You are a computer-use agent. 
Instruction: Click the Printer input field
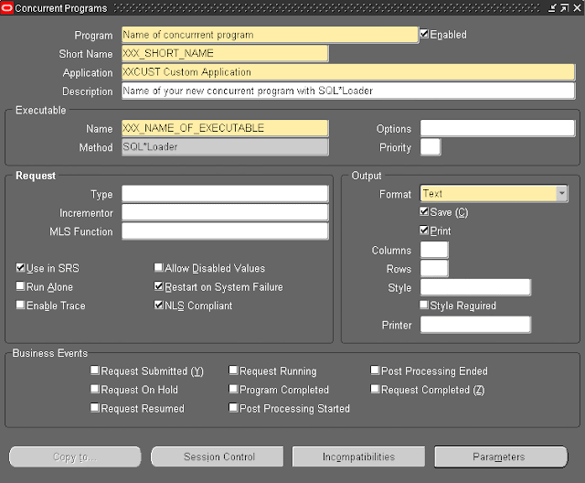475,325
